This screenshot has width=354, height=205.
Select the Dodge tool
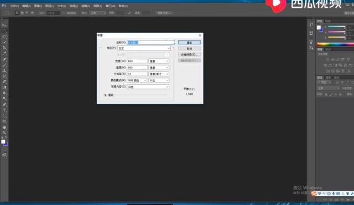pyautogui.click(x=4, y=99)
